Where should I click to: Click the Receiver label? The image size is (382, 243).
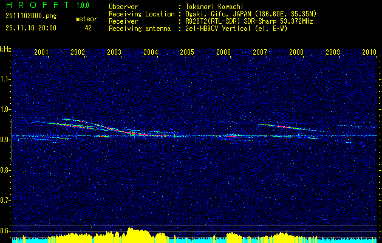tap(123, 21)
